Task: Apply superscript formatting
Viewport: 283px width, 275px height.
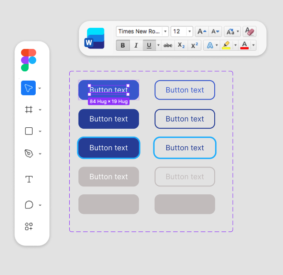Action: (194, 45)
